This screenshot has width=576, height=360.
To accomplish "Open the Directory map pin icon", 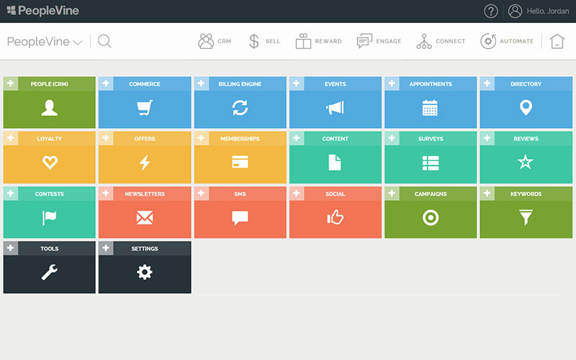I will pos(526,108).
